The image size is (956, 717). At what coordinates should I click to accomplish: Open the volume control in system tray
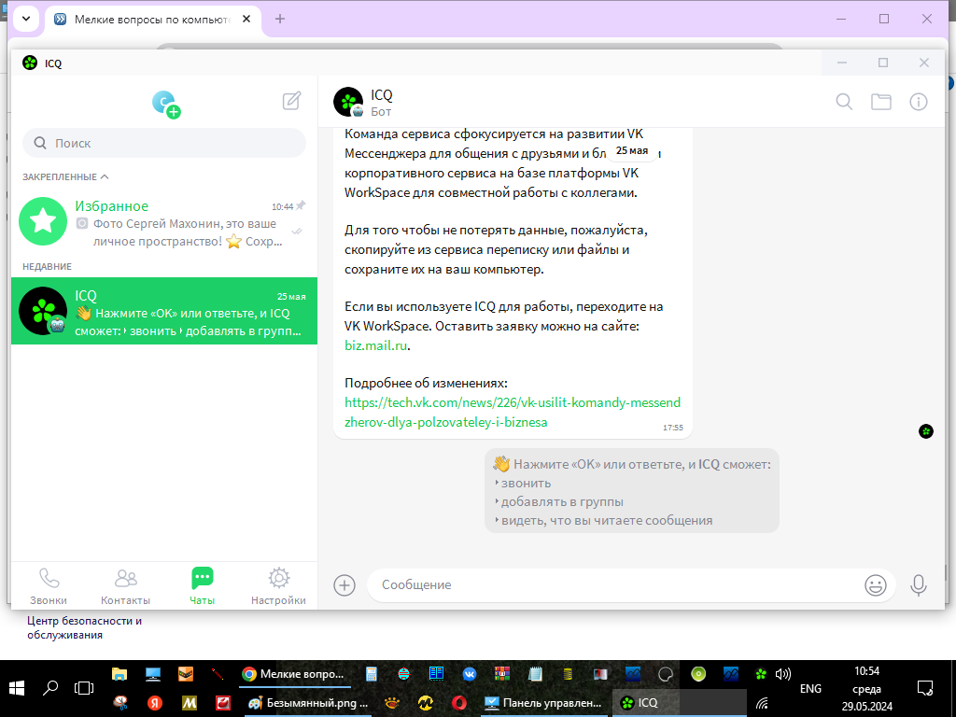pos(783,674)
